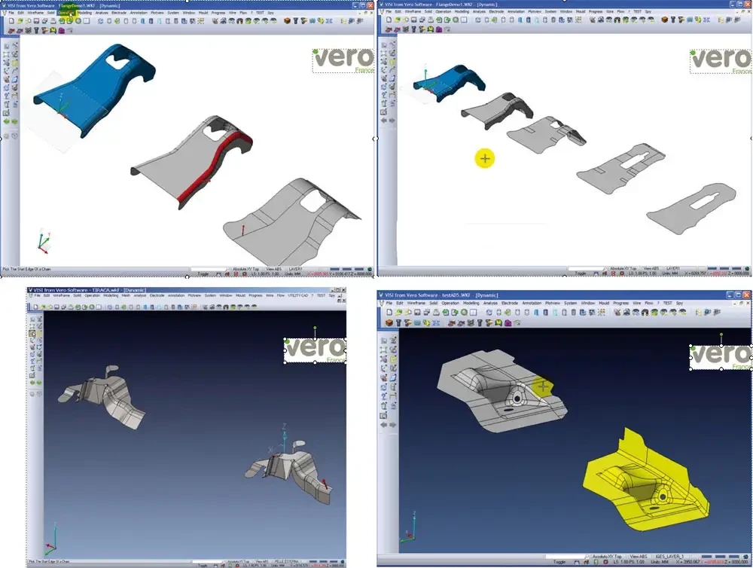Image resolution: width=753 pixels, height=568 pixels.
Task: Open the UTILITY CAD menu in TIRACA window
Action: tap(297, 295)
